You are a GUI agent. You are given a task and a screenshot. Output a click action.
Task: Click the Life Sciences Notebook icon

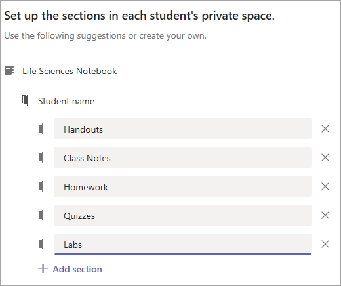pos(9,70)
